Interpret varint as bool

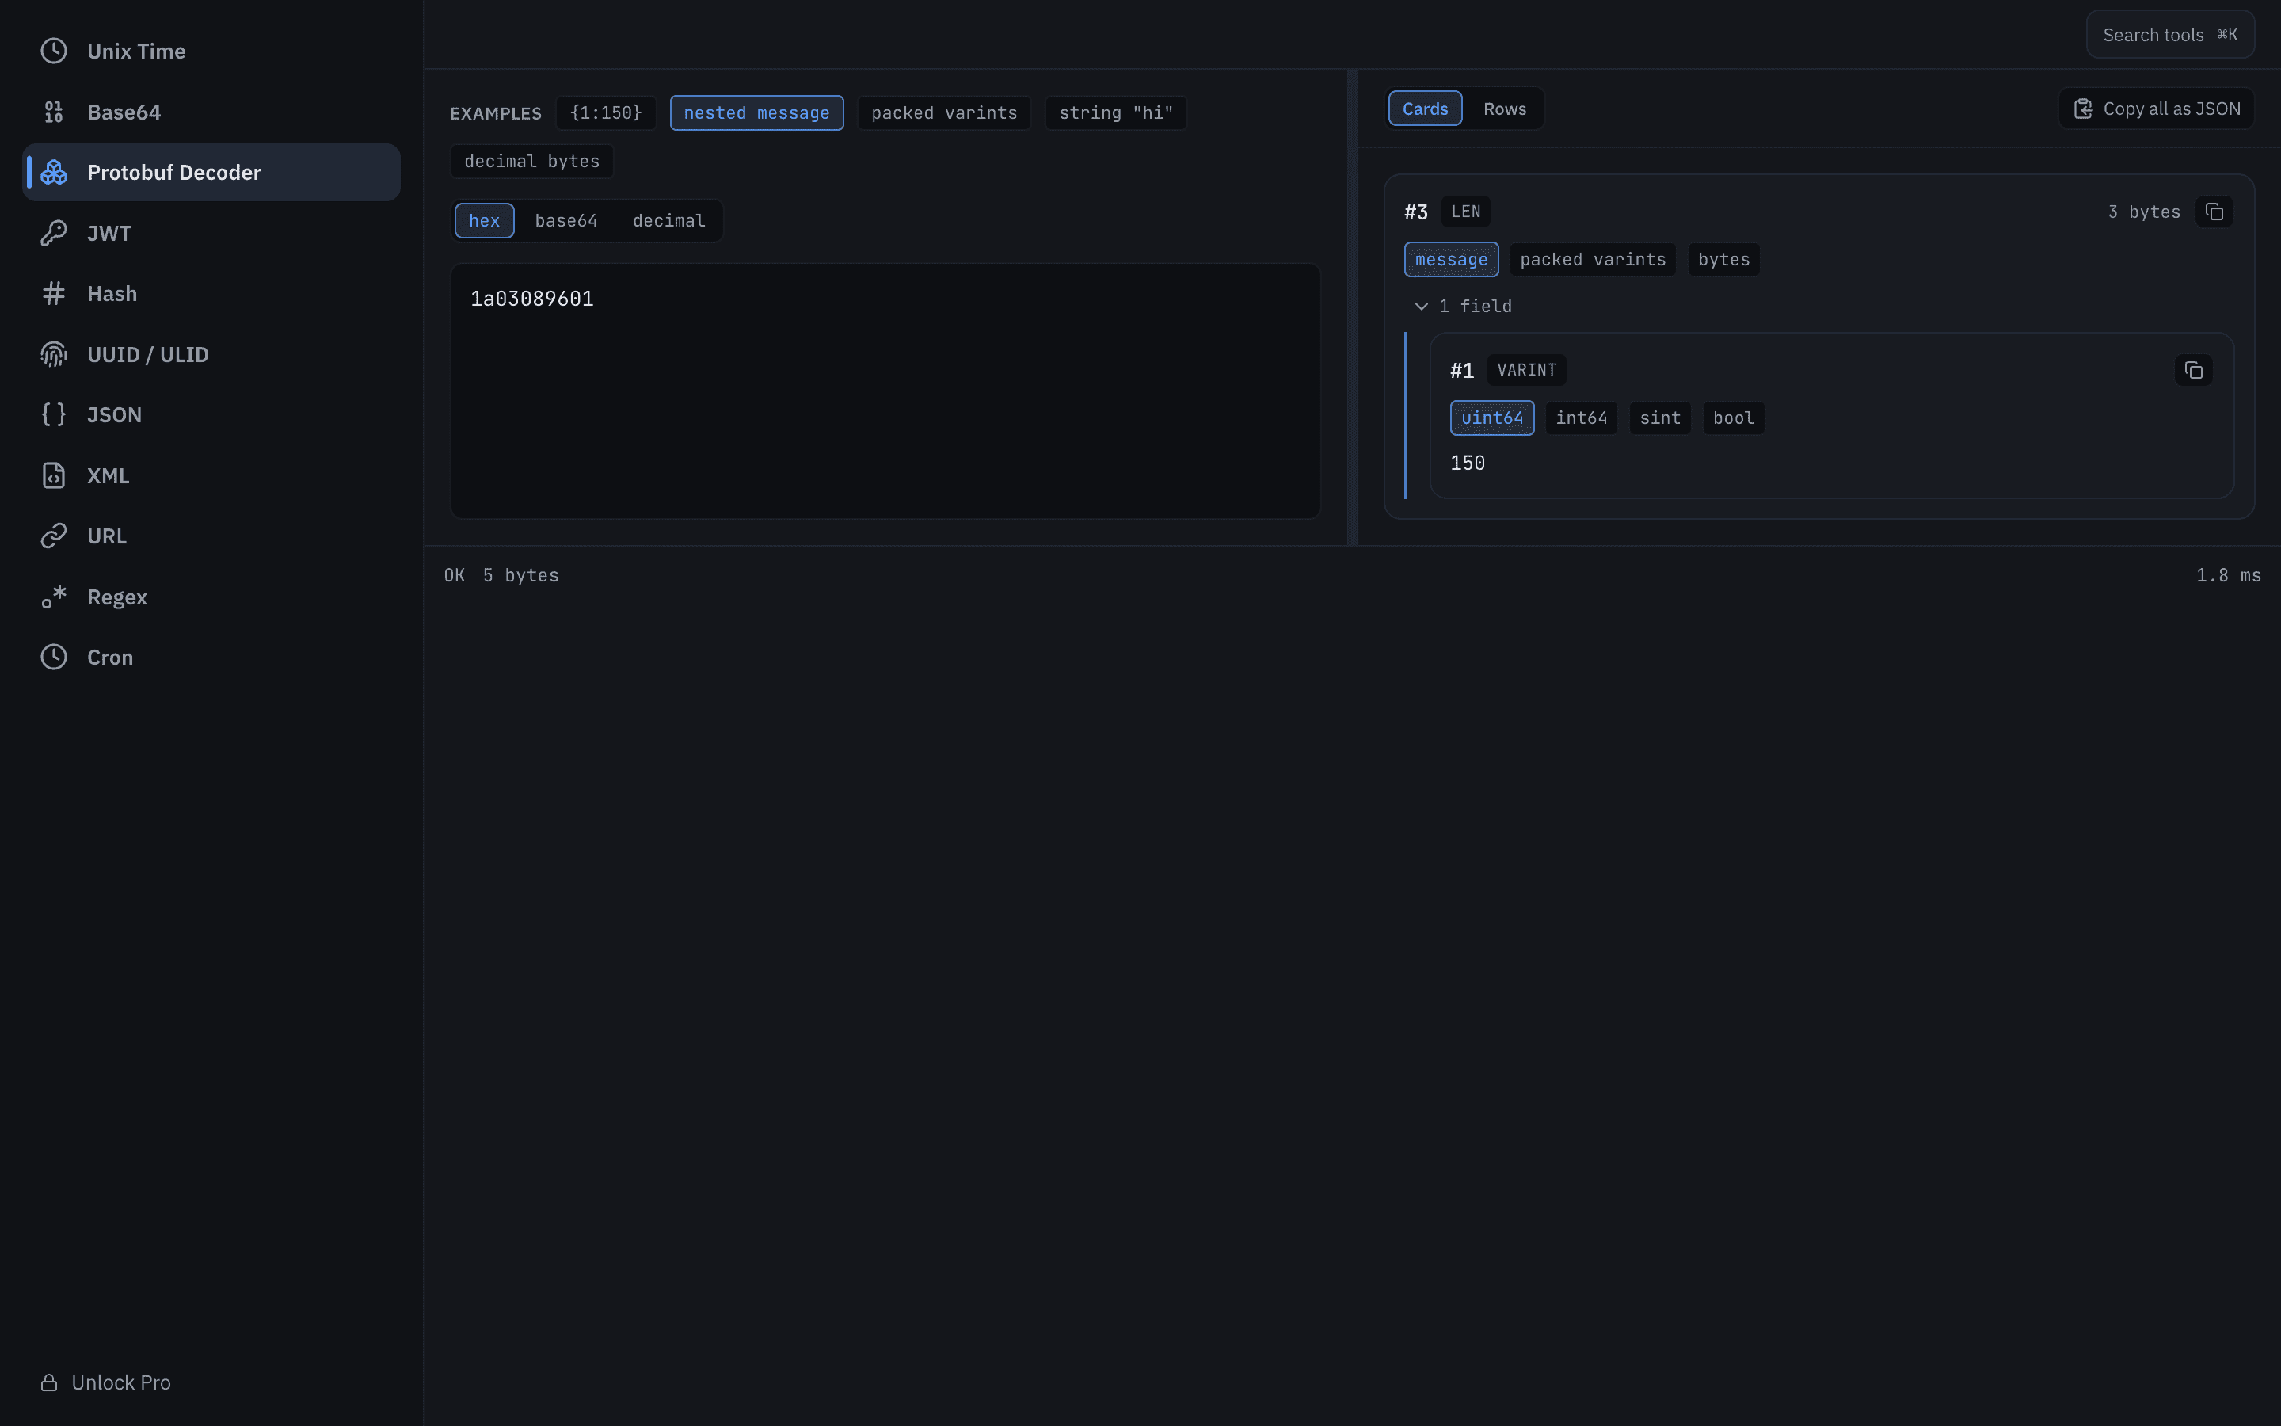1732,418
